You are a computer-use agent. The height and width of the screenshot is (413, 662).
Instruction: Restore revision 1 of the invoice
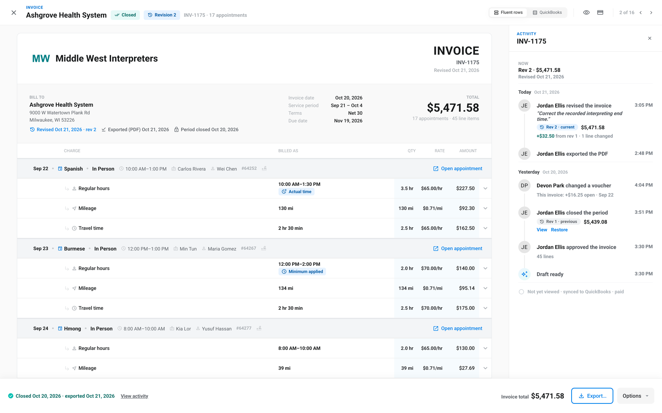[559, 230]
